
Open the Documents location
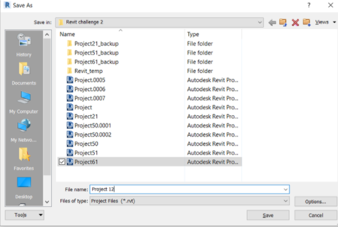tap(24, 74)
